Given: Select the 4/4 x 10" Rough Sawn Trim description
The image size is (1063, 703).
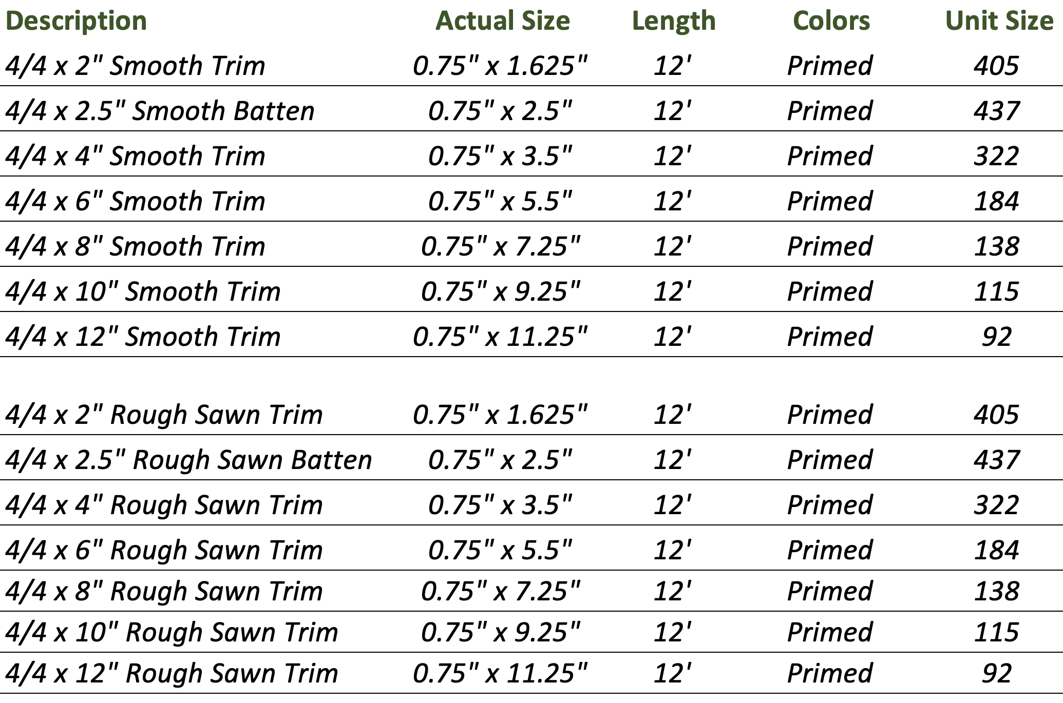Looking at the screenshot, I should pyautogui.click(x=172, y=632).
